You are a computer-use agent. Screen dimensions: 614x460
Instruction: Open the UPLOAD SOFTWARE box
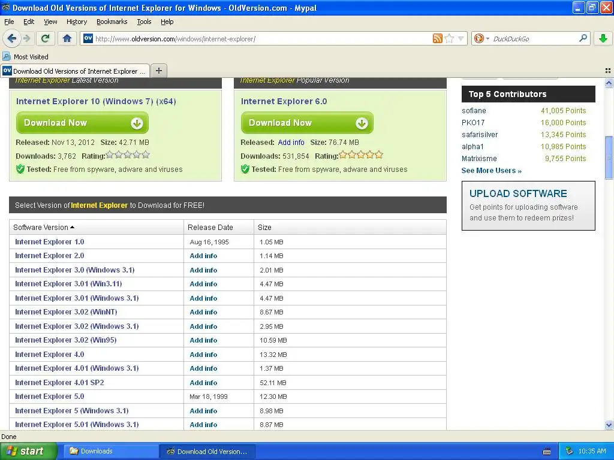528,206
